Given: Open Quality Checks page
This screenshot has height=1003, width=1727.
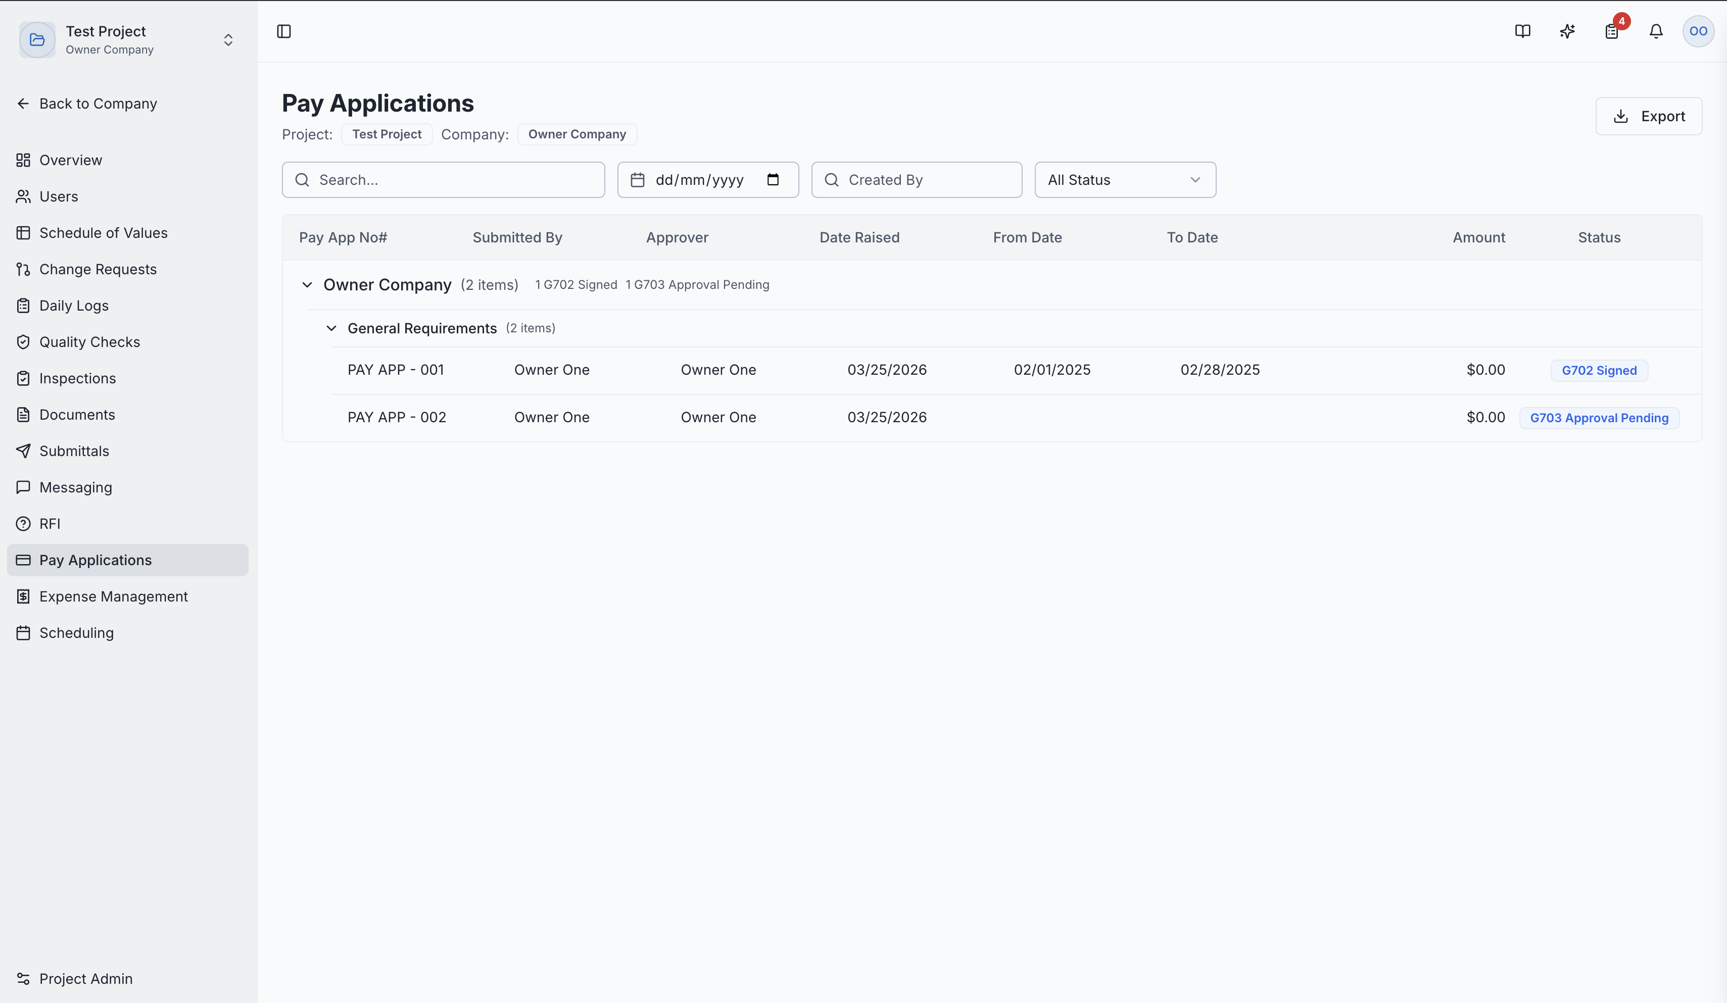Looking at the screenshot, I should (x=127, y=341).
